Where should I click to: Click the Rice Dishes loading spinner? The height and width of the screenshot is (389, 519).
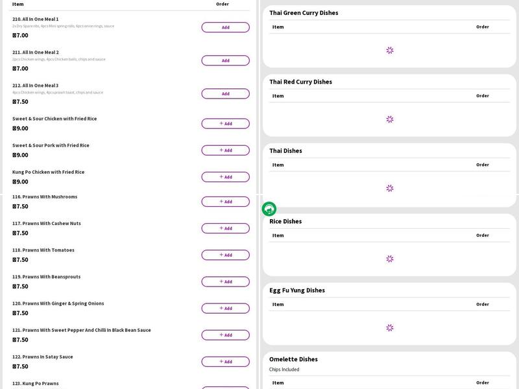click(390, 259)
